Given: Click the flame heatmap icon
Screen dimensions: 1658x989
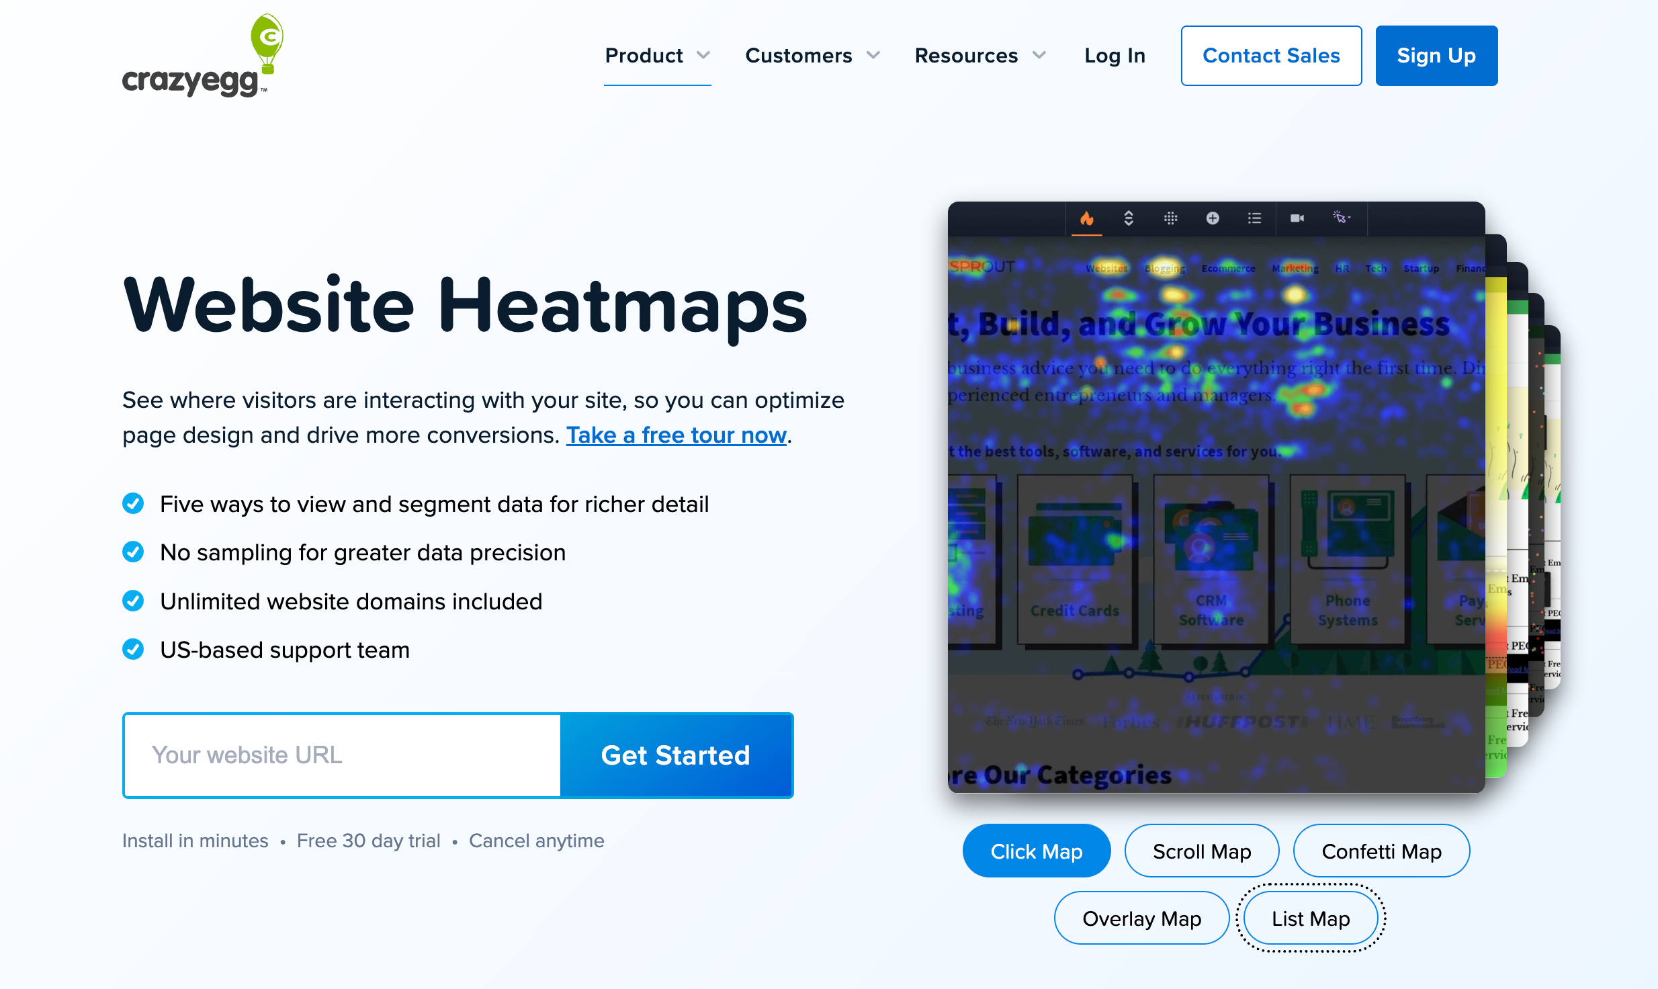Looking at the screenshot, I should tap(1086, 218).
